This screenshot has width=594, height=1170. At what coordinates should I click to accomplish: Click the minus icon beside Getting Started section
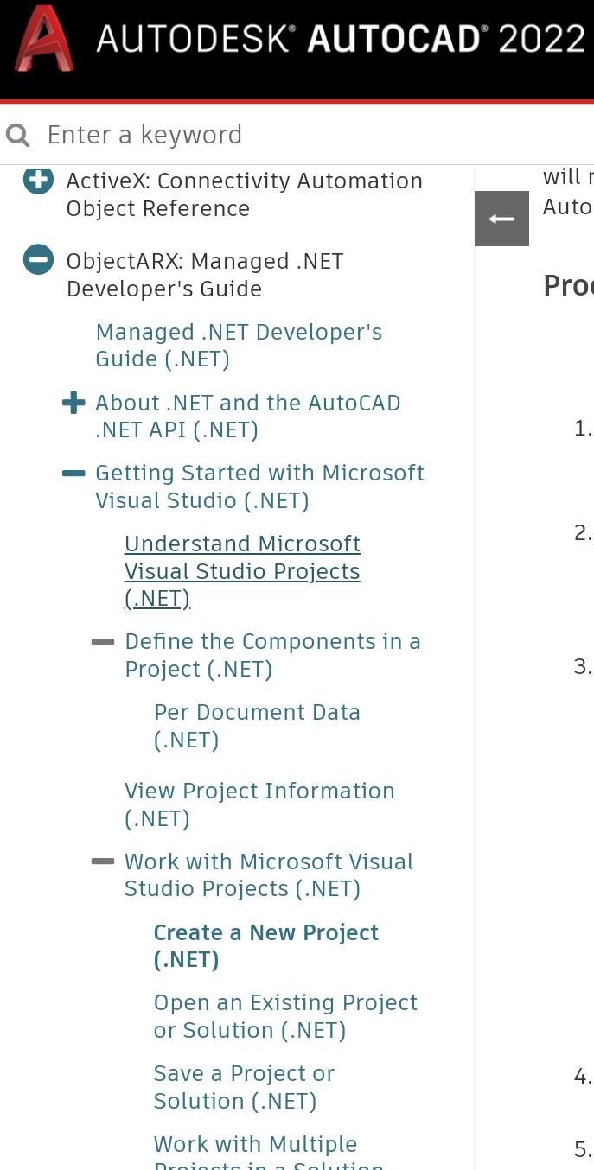73,473
